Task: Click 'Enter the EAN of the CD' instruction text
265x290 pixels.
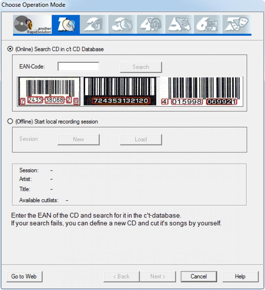Action: pos(96,215)
